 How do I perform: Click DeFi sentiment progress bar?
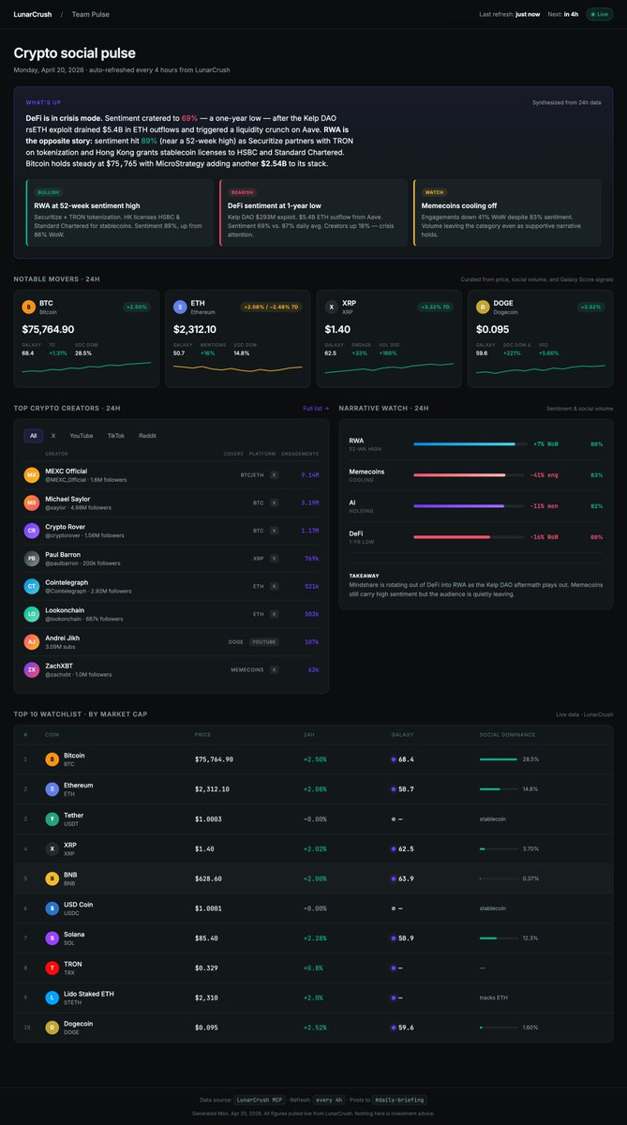click(x=469, y=537)
